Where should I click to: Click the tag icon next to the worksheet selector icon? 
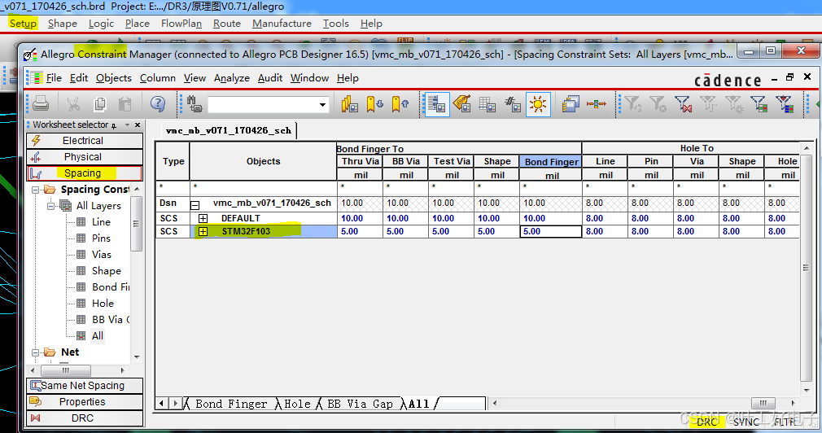click(461, 104)
